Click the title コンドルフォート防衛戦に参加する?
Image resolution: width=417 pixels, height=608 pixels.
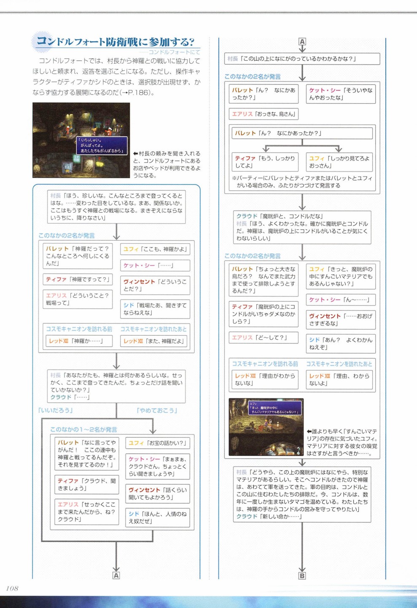pos(115,41)
